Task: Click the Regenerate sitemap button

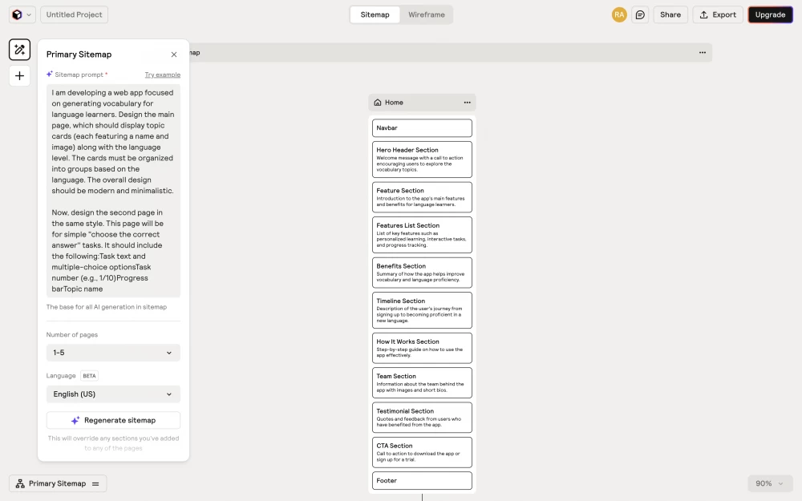Action: point(112,420)
